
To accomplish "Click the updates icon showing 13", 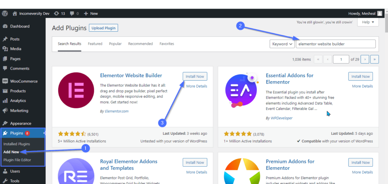I will [x=57, y=13].
